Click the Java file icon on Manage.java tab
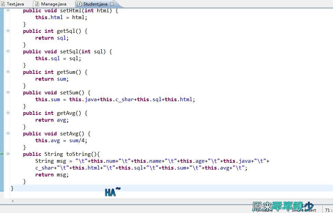The width and height of the screenshot is (333, 213). [x=37, y=4]
